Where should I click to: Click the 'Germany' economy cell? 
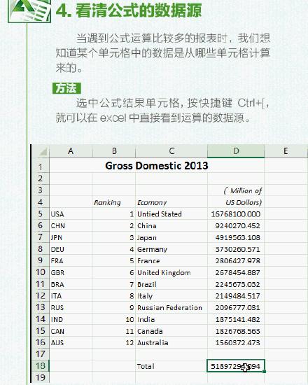click(x=171, y=249)
